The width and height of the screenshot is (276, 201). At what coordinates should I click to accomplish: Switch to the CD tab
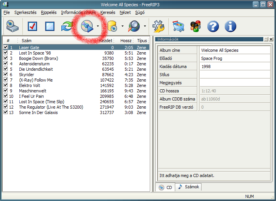click(166, 187)
